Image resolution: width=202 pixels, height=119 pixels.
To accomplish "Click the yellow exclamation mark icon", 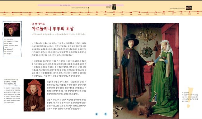I will click(190, 97).
